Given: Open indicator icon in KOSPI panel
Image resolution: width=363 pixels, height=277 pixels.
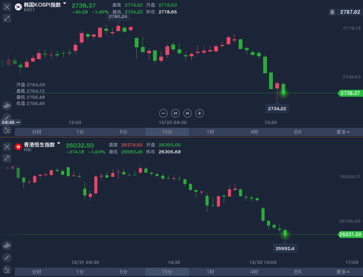Looking at the screenshot, I should tap(7, 130).
